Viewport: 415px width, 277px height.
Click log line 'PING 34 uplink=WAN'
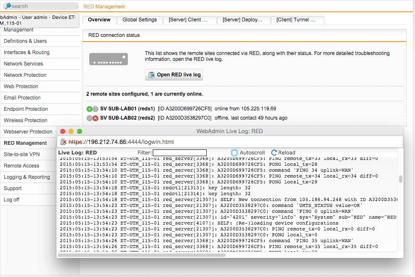(x=206, y=170)
